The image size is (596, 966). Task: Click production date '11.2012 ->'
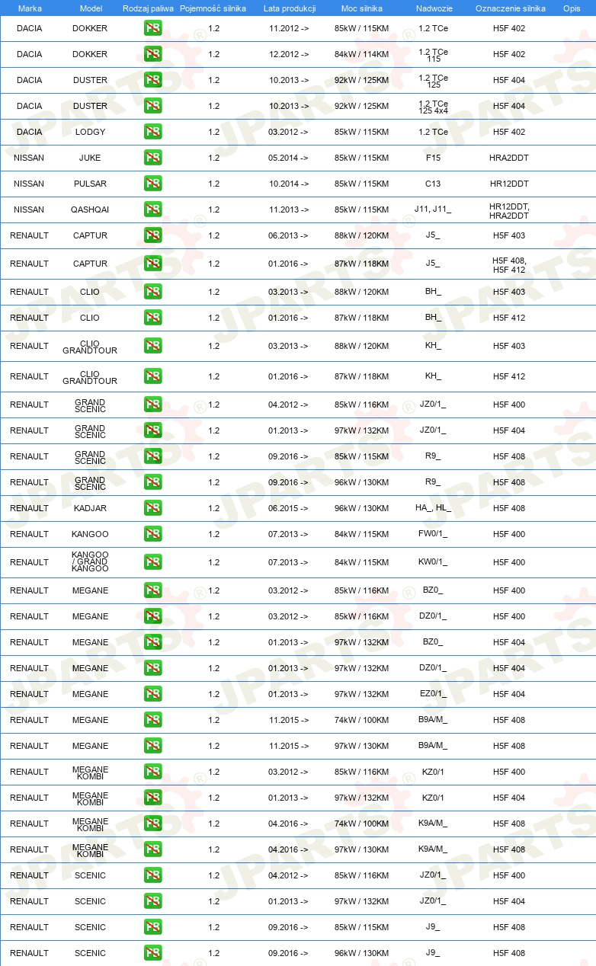[x=289, y=28]
